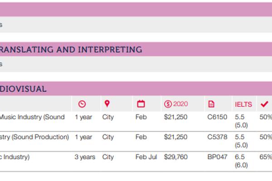Click the 6.5 (6.0) IELTS score
This screenshot has width=272, height=181.
241,161
